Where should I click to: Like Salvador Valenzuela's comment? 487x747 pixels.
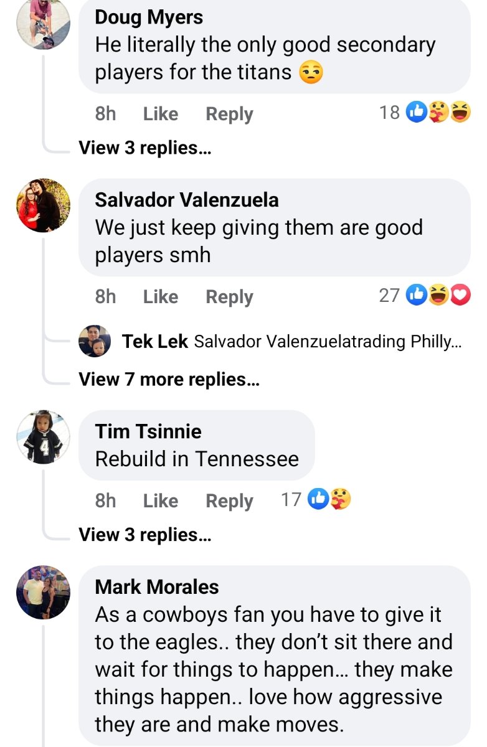pyautogui.click(x=161, y=297)
